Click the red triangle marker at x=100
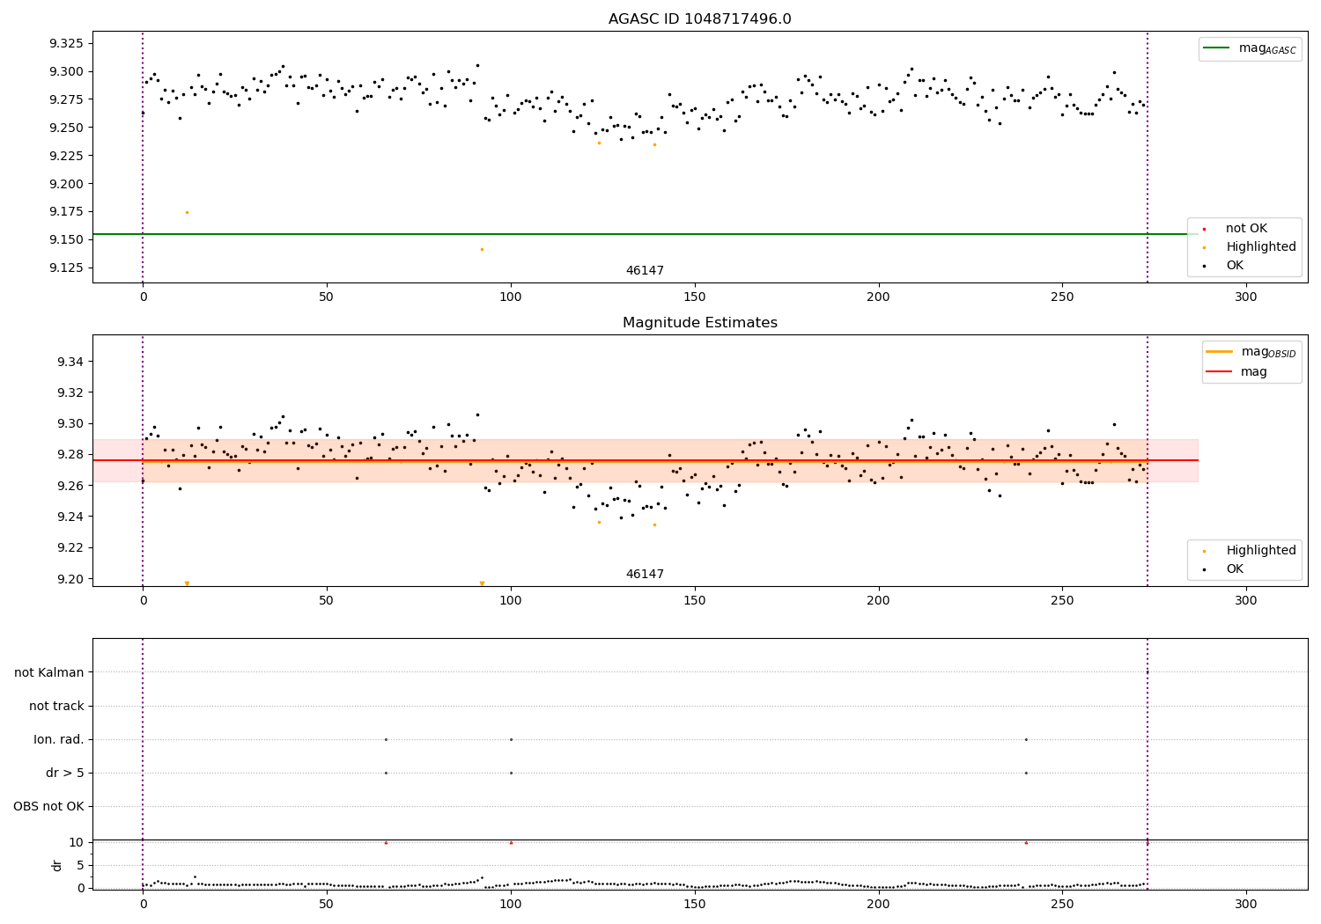The width and height of the screenshot is (1321, 924). click(x=511, y=842)
